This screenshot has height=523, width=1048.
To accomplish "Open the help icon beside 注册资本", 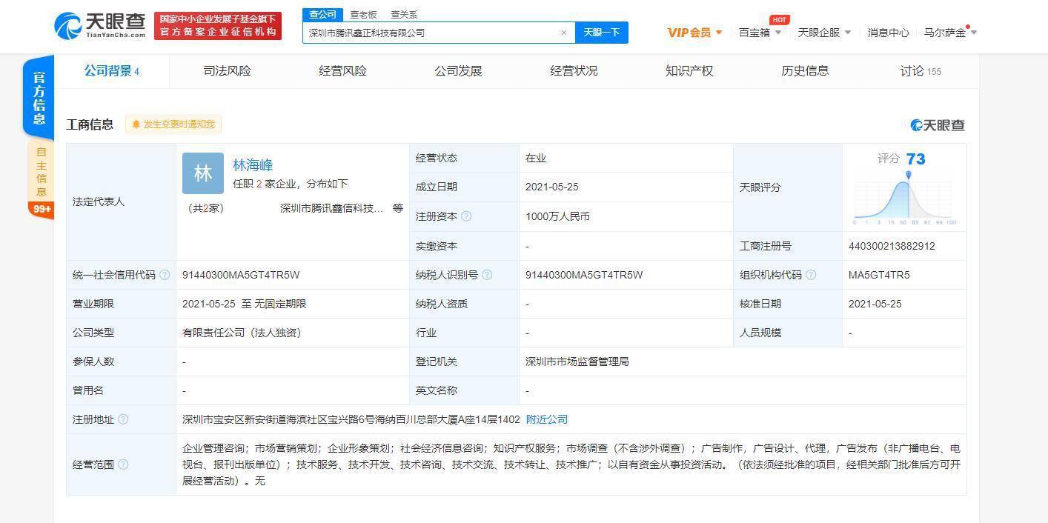I will point(466,216).
